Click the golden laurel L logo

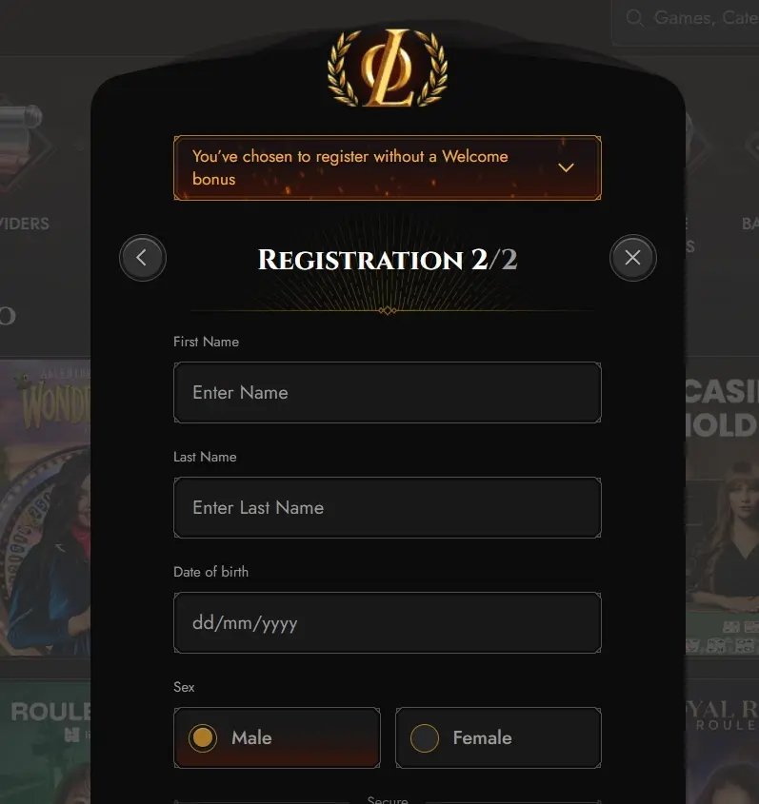coord(388,68)
